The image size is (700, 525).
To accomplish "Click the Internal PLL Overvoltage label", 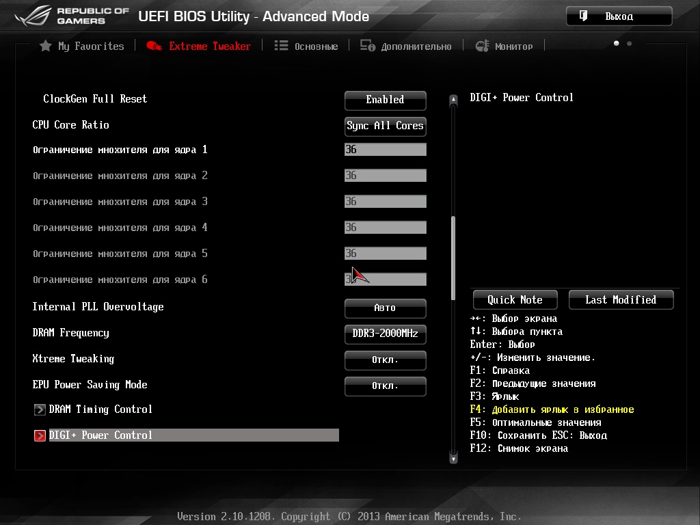I will point(98,307).
